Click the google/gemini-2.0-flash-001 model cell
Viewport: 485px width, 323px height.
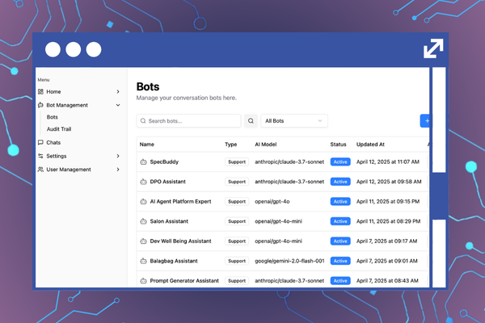pyautogui.click(x=289, y=261)
